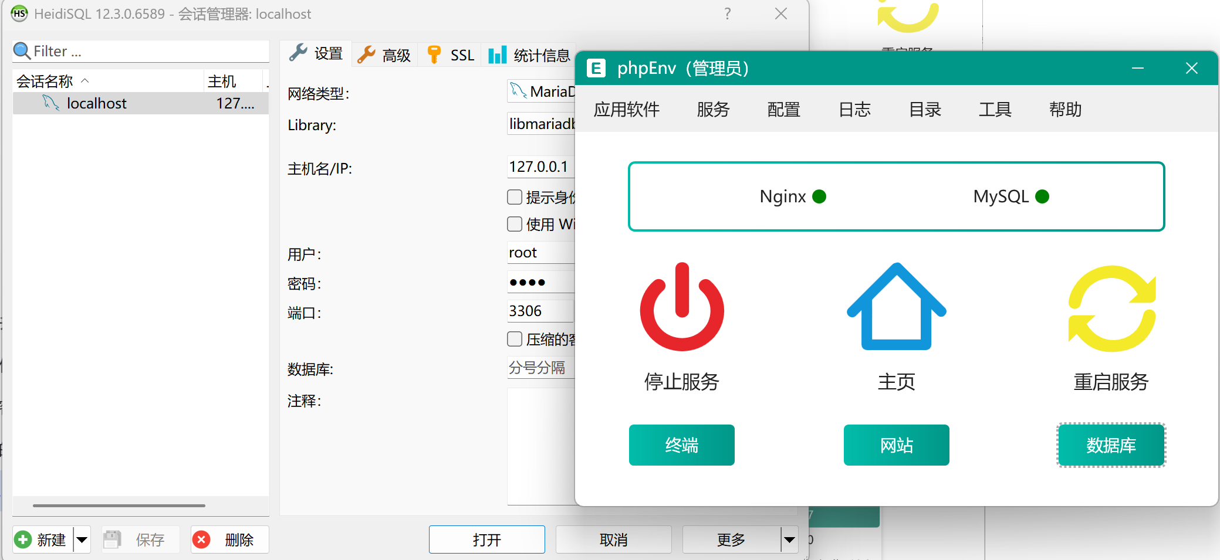Click the MySQL service label
The width and height of the screenshot is (1220, 560).
1001,196
